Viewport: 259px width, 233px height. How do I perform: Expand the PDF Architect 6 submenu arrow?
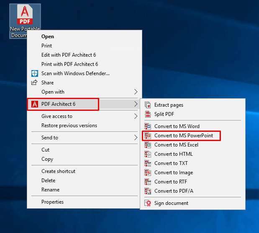pyautogui.click(x=136, y=104)
